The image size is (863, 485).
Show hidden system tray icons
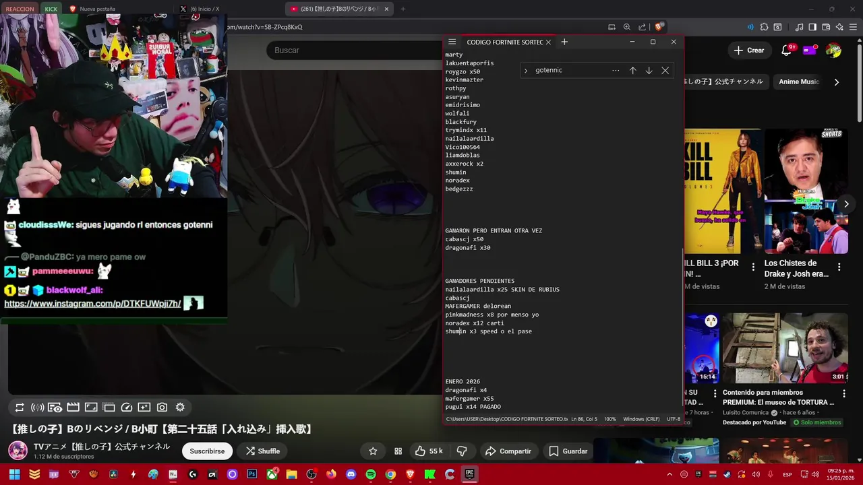pyautogui.click(x=669, y=474)
